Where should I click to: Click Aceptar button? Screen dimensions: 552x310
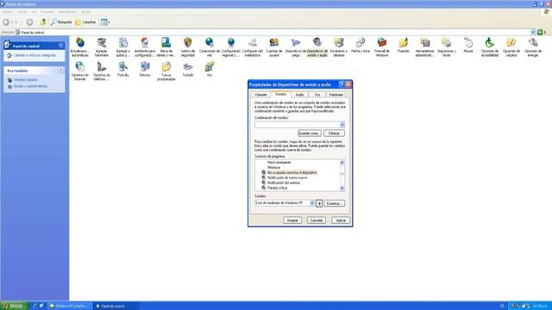coord(292,220)
